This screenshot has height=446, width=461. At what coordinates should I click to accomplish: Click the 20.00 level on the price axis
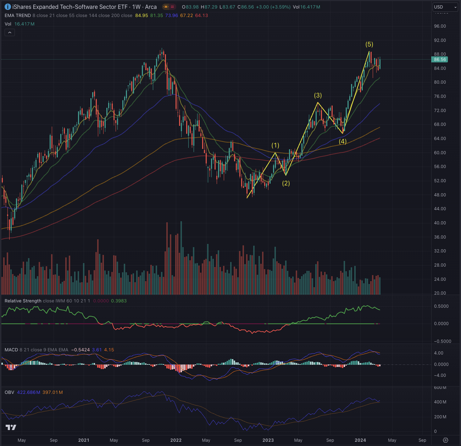click(440, 293)
